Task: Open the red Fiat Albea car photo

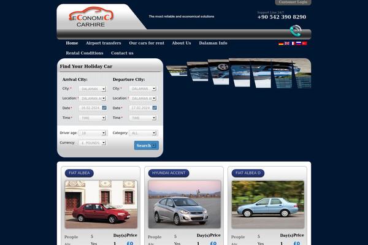Action: (101, 204)
